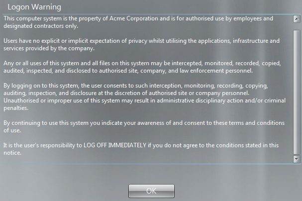Click the line starting 'Any or all uses'

coord(142,63)
